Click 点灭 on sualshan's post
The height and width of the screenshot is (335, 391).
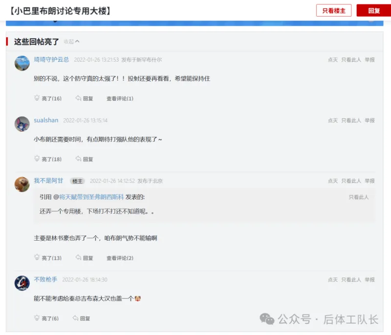[x=333, y=120]
